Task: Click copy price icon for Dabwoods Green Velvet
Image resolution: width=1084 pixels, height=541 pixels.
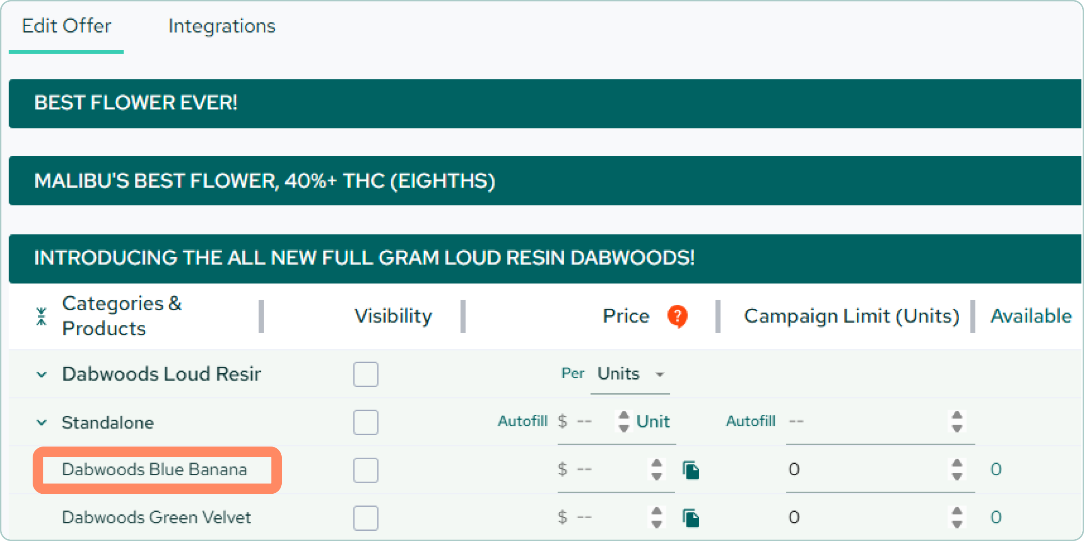Action: click(691, 518)
